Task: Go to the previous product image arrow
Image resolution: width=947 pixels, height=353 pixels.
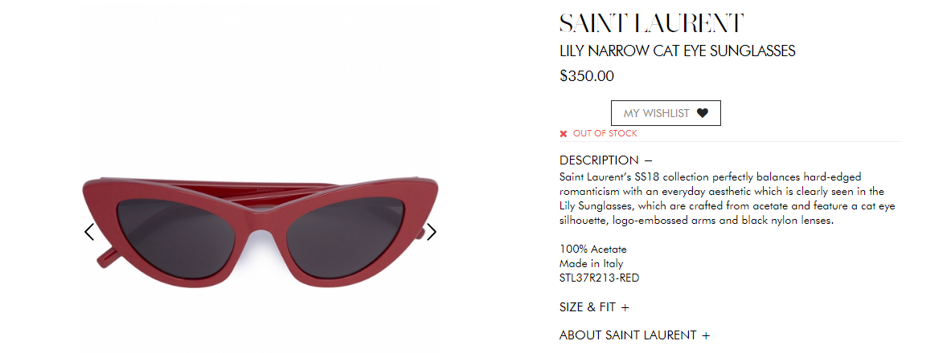Action: click(x=88, y=232)
